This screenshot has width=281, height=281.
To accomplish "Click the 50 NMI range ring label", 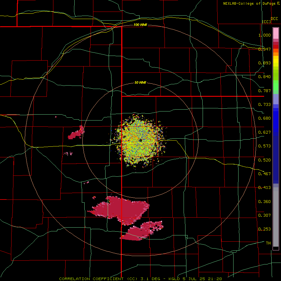I will pos(140,83).
